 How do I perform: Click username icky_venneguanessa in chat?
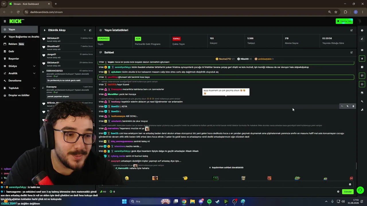tap(122, 141)
